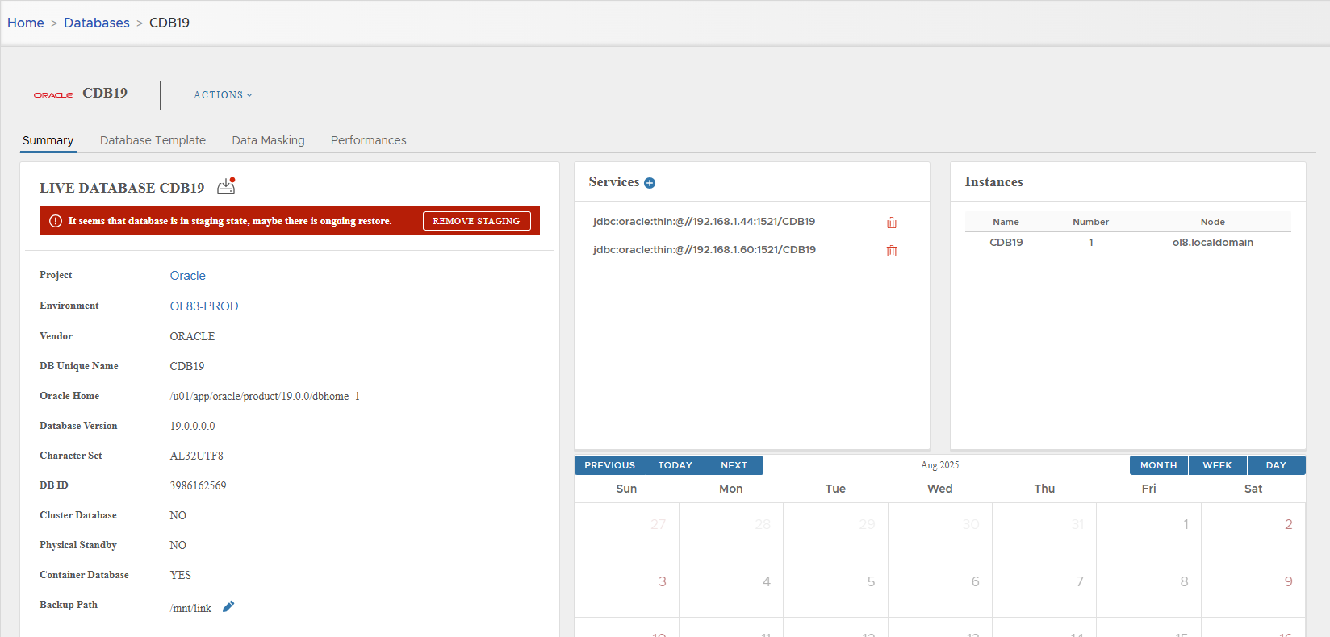
Task: Click the warning icon in staging alert
Action: click(x=56, y=221)
